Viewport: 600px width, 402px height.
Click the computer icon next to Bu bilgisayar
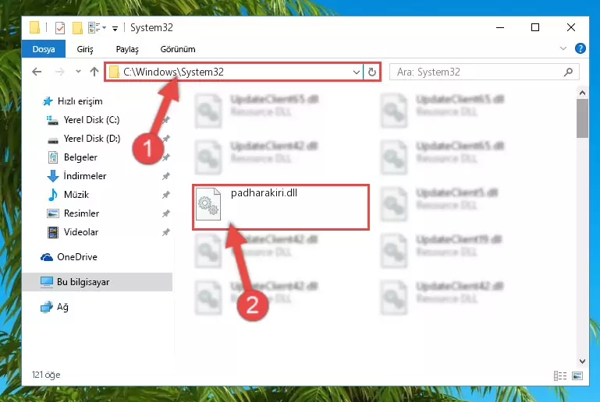point(47,282)
